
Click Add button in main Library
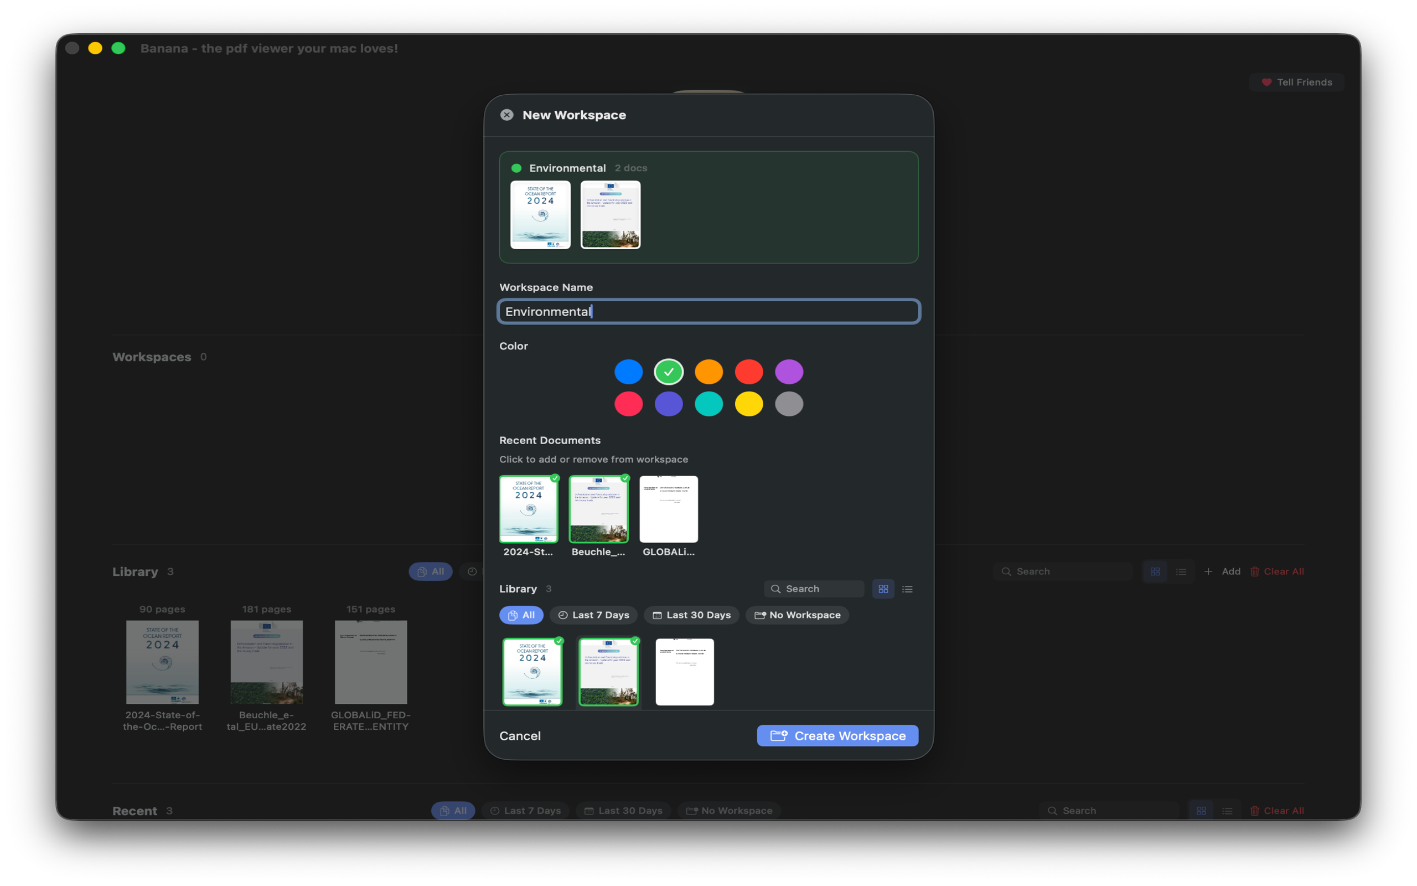[1222, 571]
